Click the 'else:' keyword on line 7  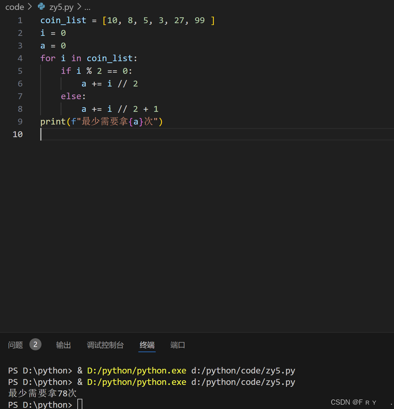click(x=73, y=96)
